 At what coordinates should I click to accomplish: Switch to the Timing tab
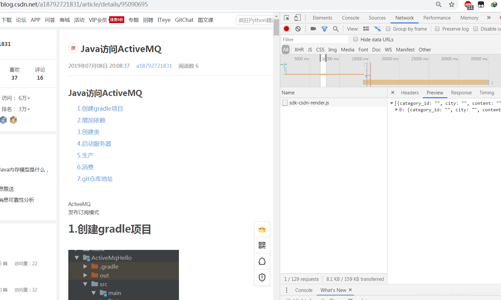tap(486, 93)
